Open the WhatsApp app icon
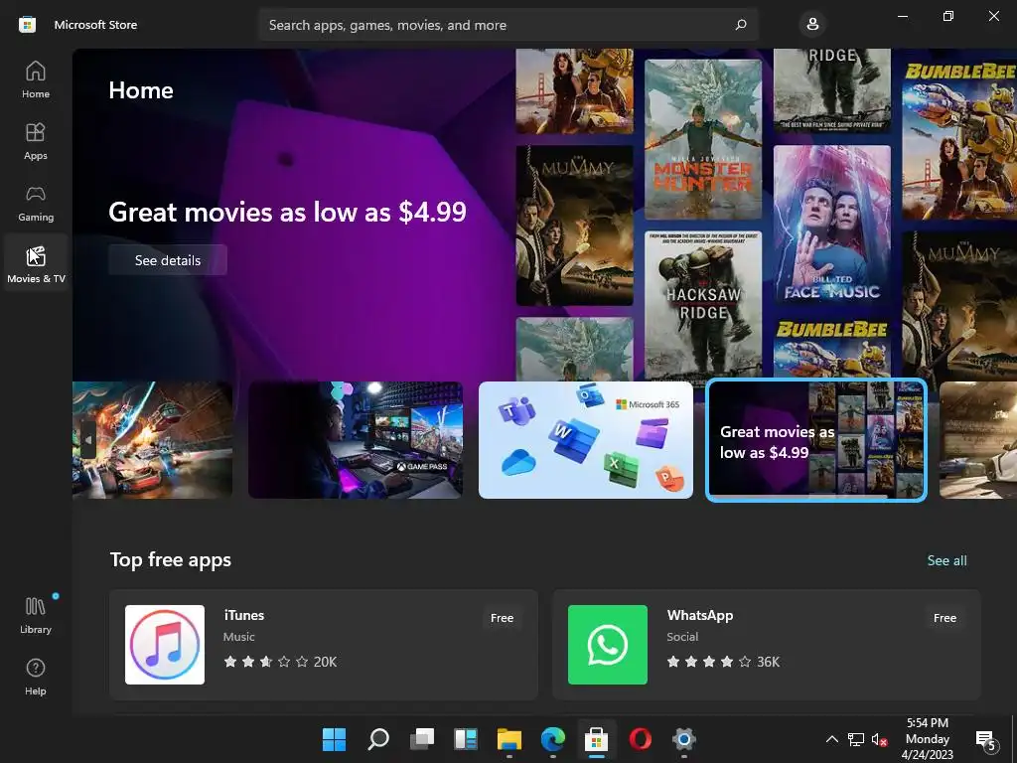This screenshot has width=1017, height=763. [x=608, y=644]
